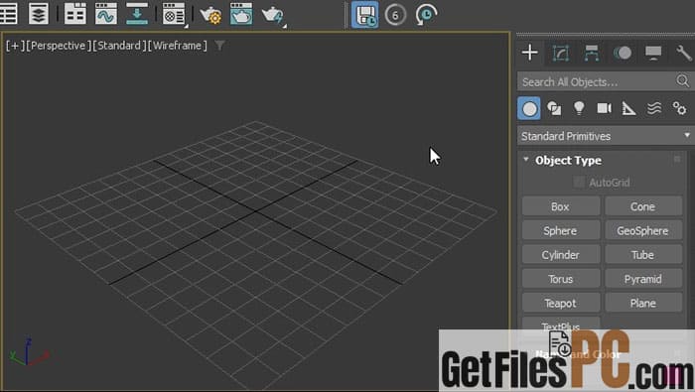Click the Plane primitive button
The width and height of the screenshot is (695, 392).
tap(643, 303)
